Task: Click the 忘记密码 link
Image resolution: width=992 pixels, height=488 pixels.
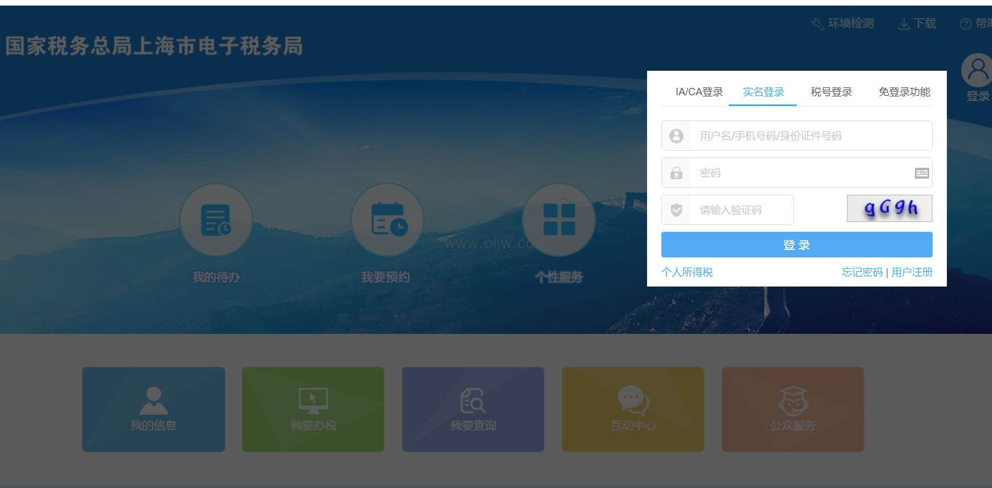Action: tap(862, 272)
